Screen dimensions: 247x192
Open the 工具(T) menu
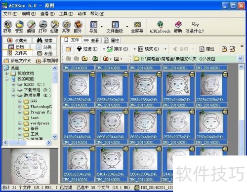[x=66, y=14]
